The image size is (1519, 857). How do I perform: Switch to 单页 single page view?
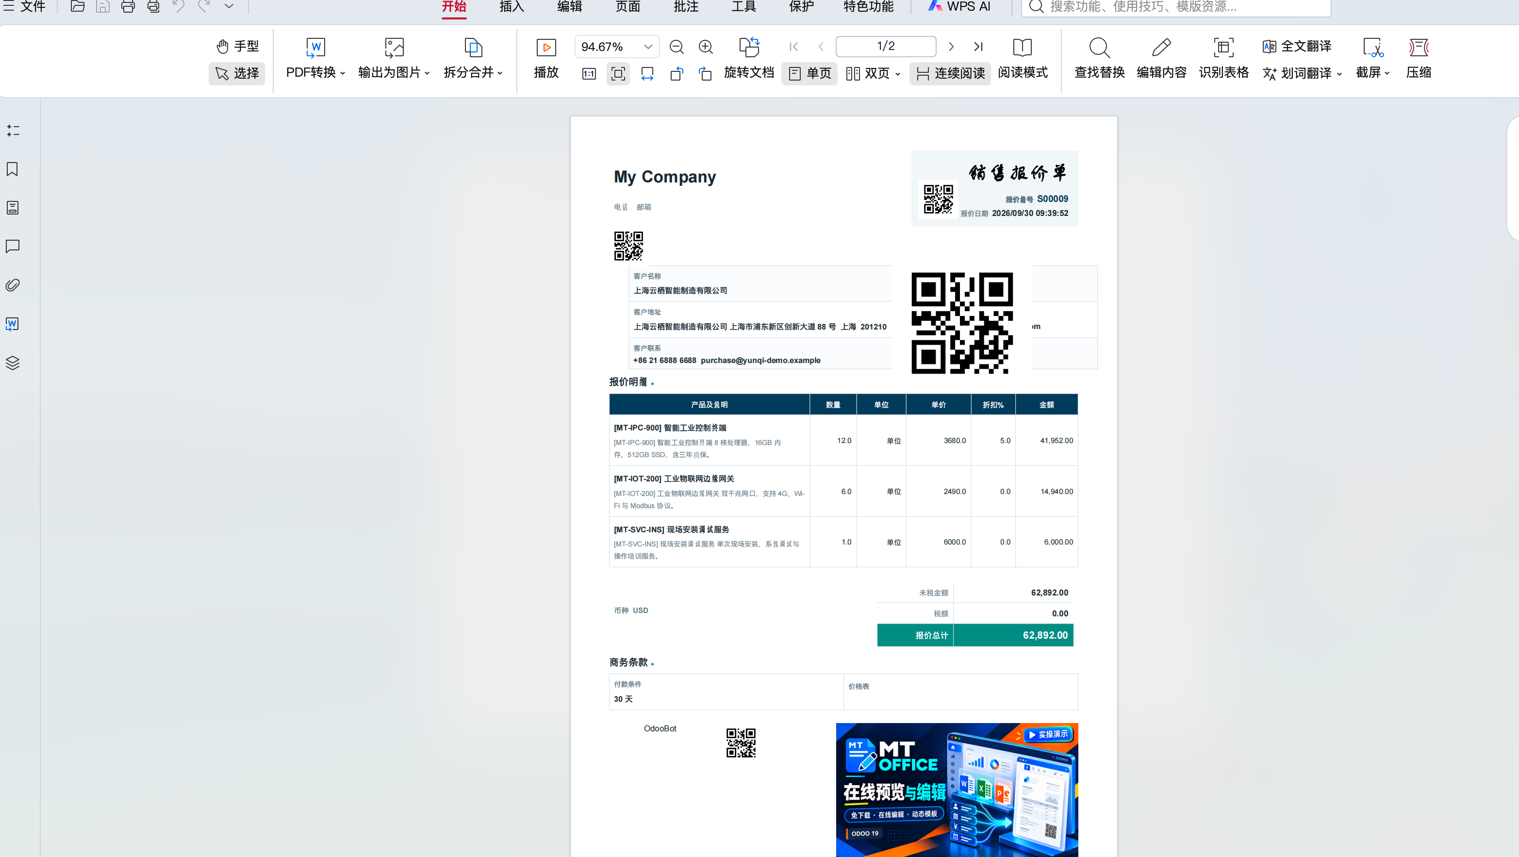click(809, 73)
